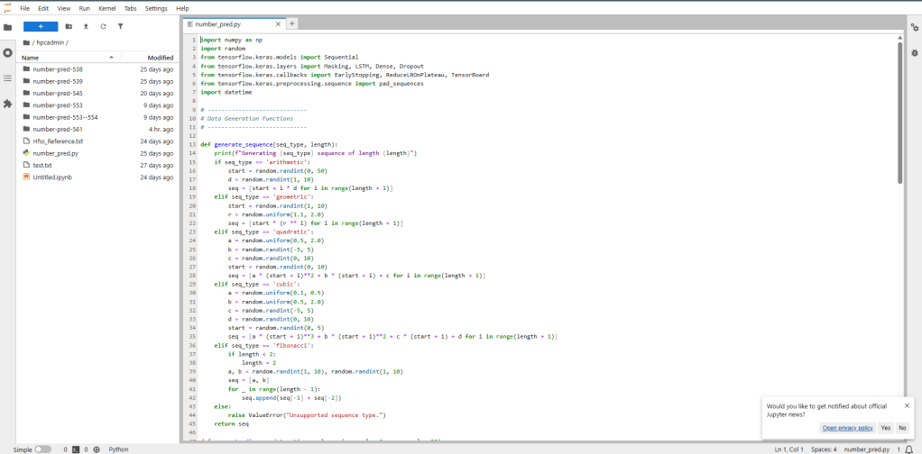Image resolution: width=922 pixels, height=454 pixels.
Task: Toggle the Simple interface mode switch
Action: click(x=42, y=449)
